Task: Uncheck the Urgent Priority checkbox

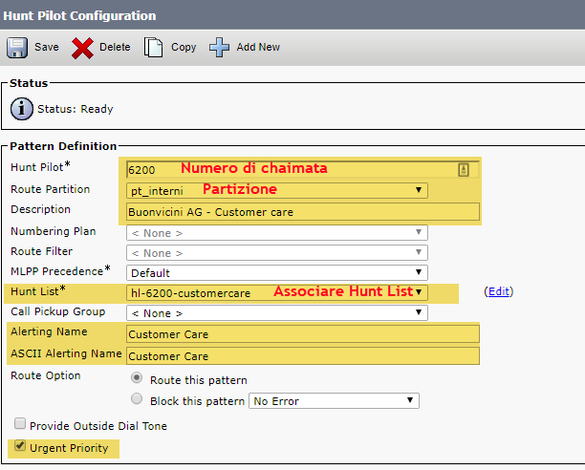Action: tap(20, 445)
